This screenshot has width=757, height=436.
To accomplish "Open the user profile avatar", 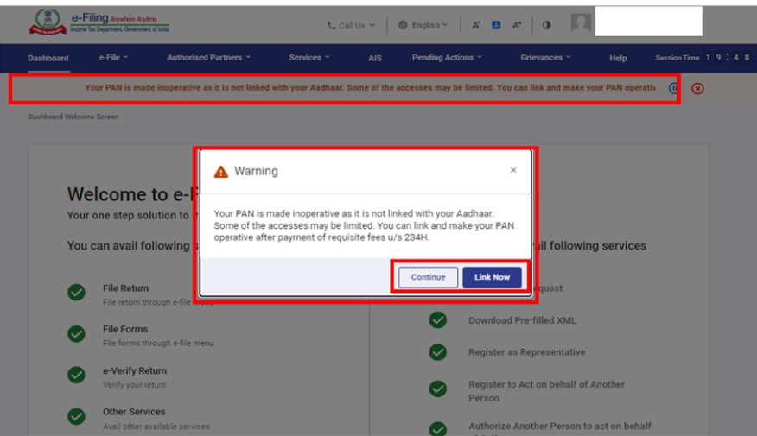I will click(581, 23).
